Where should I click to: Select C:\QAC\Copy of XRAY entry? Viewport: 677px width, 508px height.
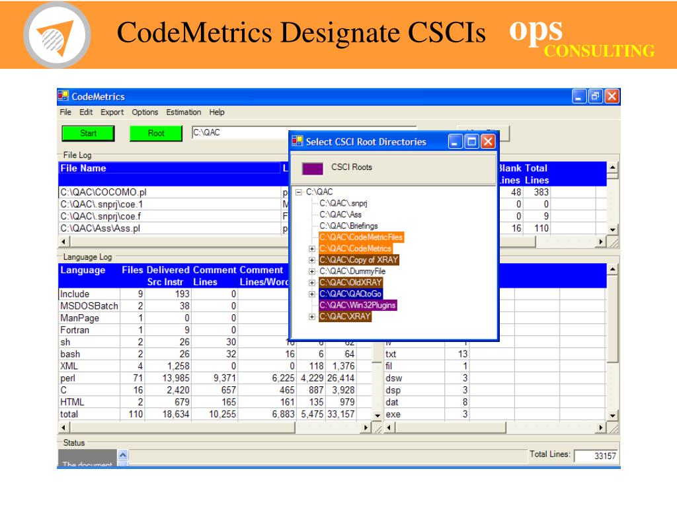point(359,259)
